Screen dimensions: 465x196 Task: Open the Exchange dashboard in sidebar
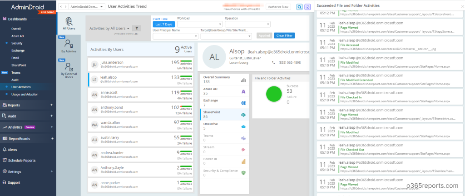(x=18, y=50)
